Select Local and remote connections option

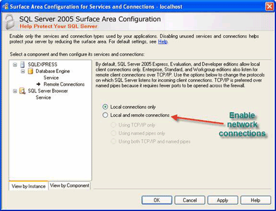(105, 115)
